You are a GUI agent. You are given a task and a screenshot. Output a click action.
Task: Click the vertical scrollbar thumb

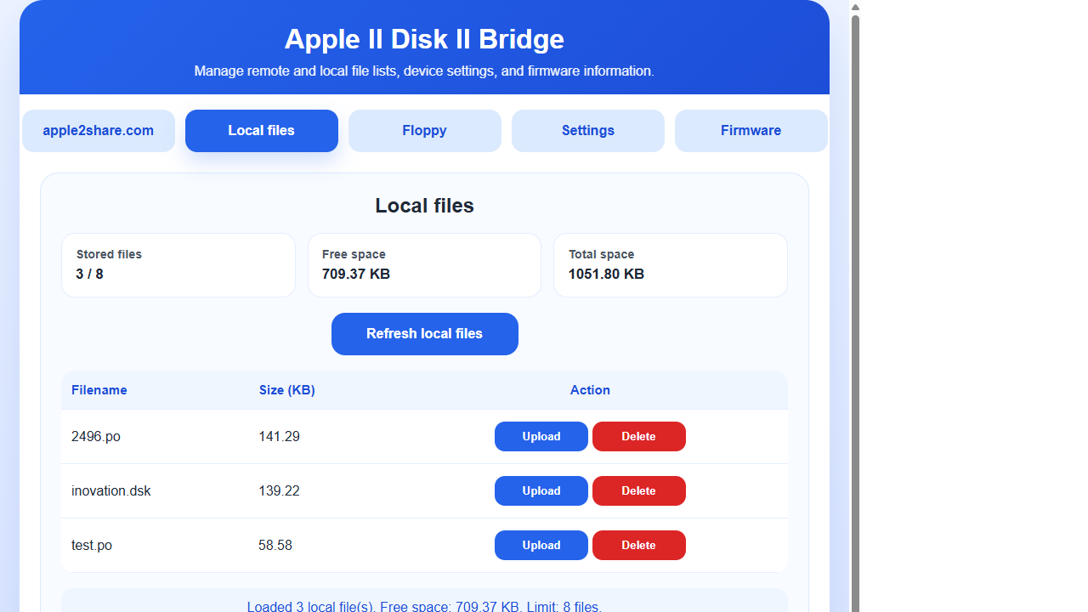[855, 313]
